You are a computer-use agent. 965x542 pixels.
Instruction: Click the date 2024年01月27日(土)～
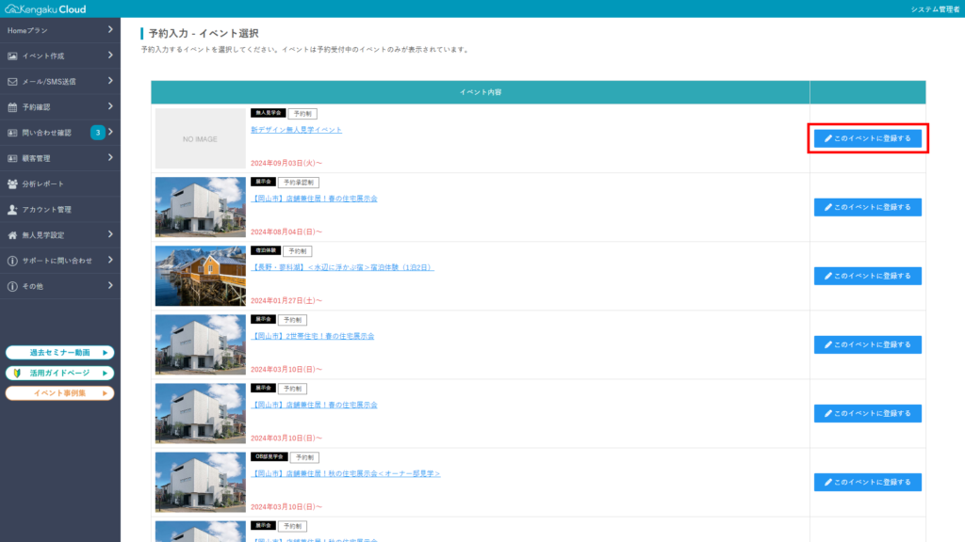[286, 300]
